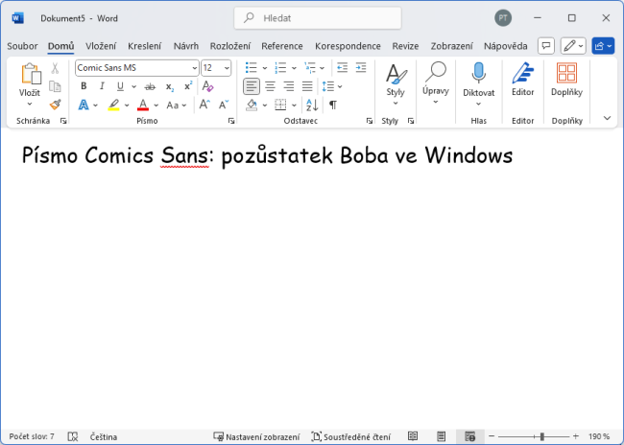Enable Soustředěné čtení focus mode
Viewport: 624px width, 445px height.
tap(351, 436)
